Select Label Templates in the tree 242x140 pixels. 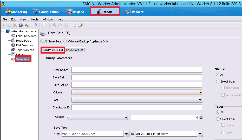26,36
